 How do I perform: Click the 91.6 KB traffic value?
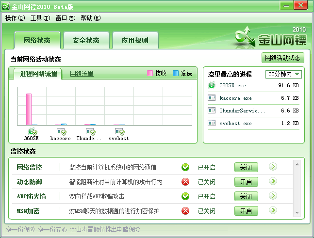288,85
